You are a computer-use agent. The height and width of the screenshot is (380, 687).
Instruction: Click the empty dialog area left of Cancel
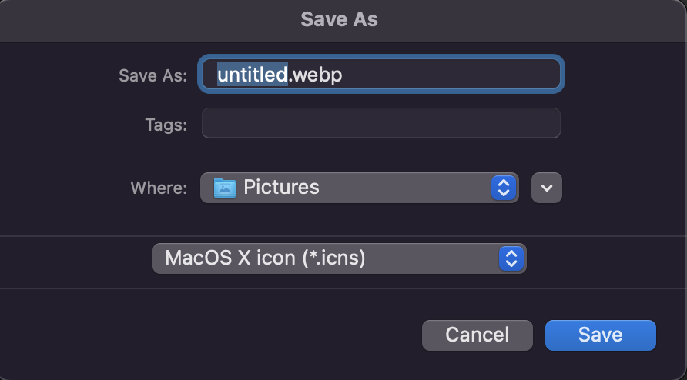pos(210,335)
